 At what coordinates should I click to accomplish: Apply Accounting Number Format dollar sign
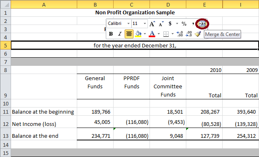pos(170,24)
